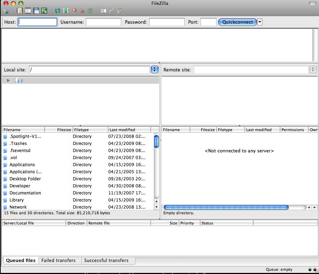Open the Local site path dropdown

pyautogui.click(x=155, y=70)
